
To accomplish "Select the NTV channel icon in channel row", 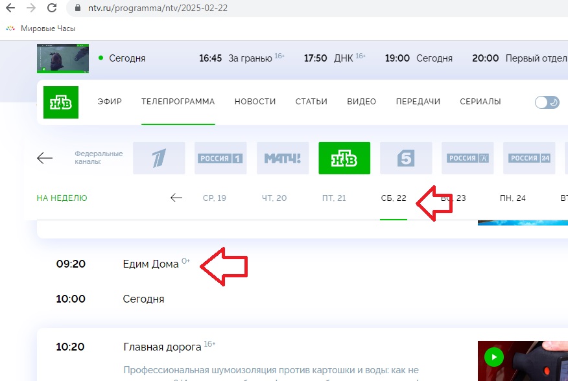I will [344, 158].
